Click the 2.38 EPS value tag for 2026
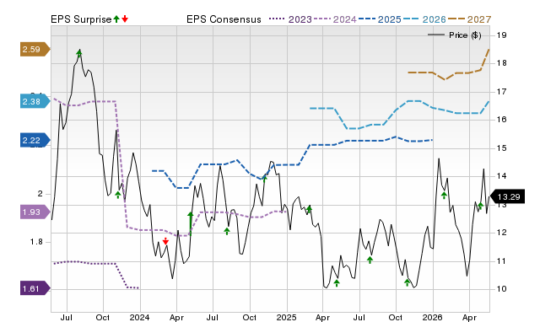This screenshot has height=322, width=540. pos(35,101)
